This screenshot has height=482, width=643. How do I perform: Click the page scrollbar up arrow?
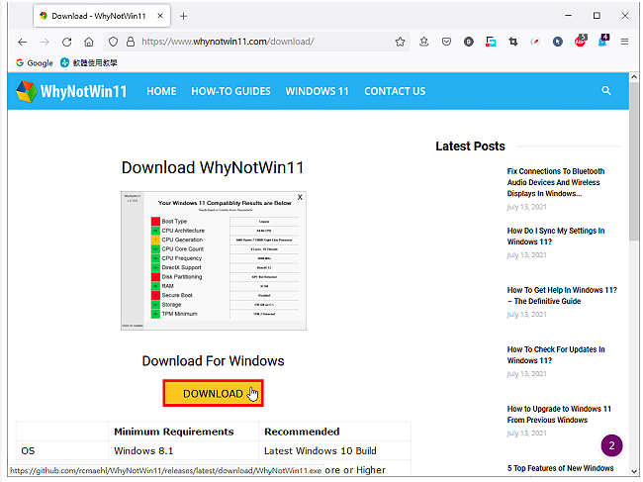634,77
